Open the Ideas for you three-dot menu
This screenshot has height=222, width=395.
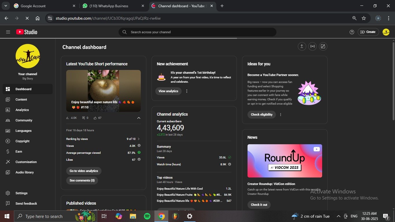click(x=280, y=114)
